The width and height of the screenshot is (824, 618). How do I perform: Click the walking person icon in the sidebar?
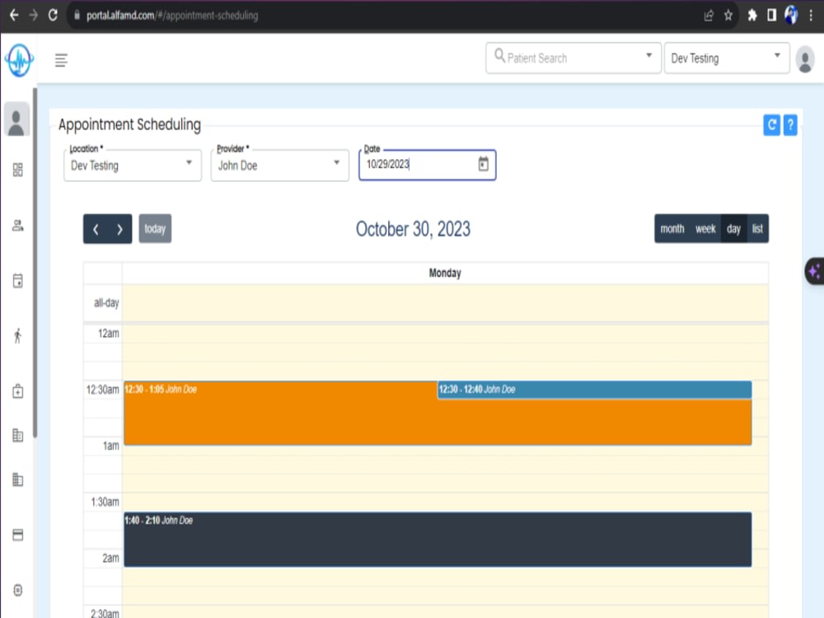point(18,336)
